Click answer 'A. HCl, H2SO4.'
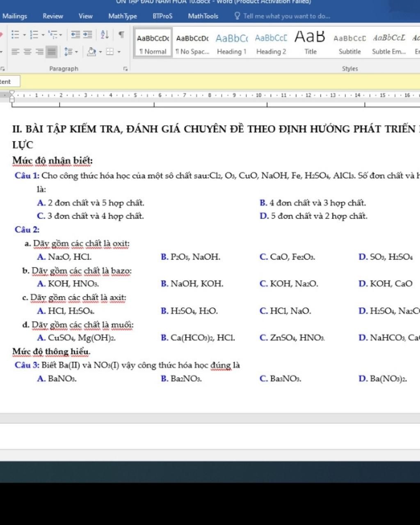 click(x=66, y=311)
